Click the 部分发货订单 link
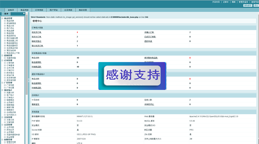Screen dimensions: 259x144 [37, 46]
